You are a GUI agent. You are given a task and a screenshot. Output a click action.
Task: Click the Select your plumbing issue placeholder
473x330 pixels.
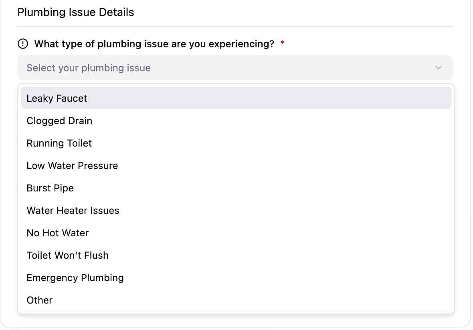point(88,68)
